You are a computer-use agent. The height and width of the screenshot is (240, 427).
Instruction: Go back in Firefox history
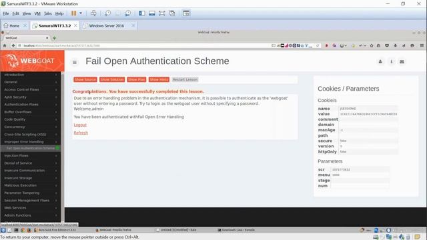click(x=13, y=46)
